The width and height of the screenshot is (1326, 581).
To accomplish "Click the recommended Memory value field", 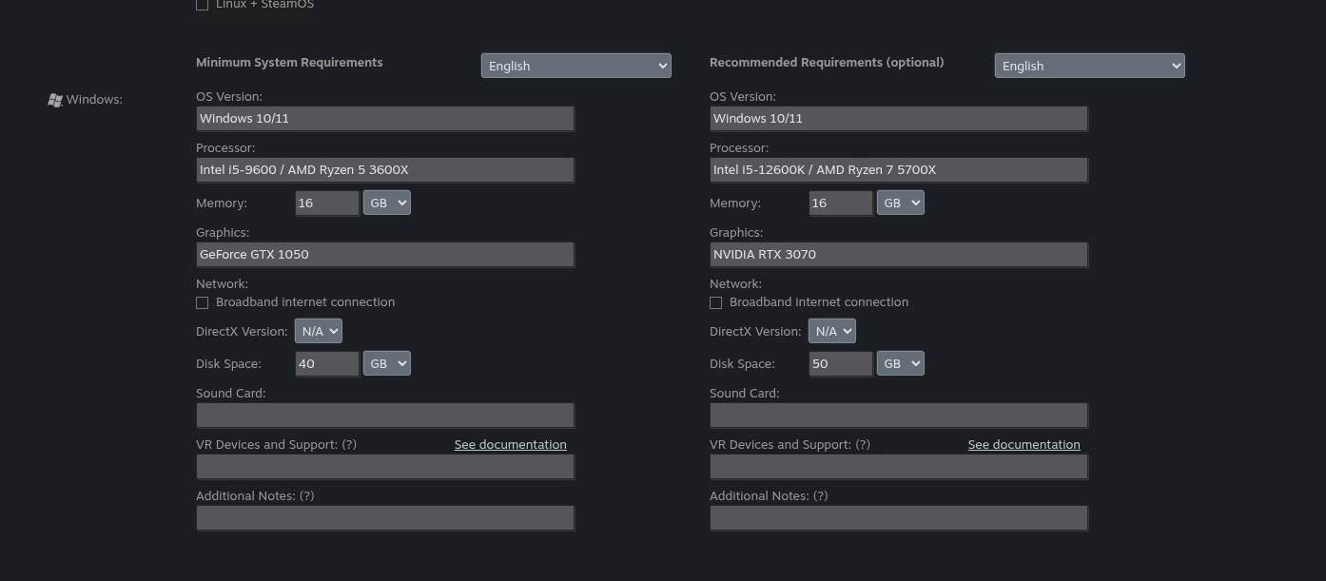I will click(x=840, y=203).
